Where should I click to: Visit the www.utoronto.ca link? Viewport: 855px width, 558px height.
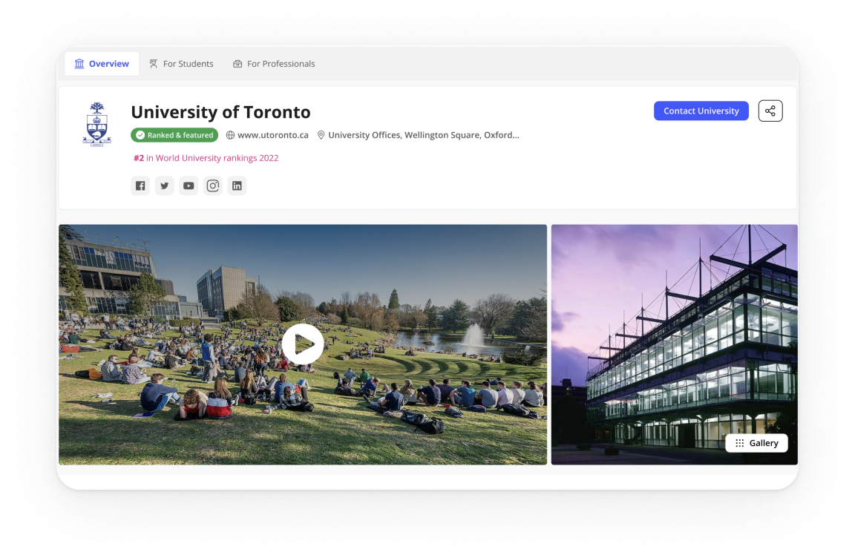(x=272, y=135)
